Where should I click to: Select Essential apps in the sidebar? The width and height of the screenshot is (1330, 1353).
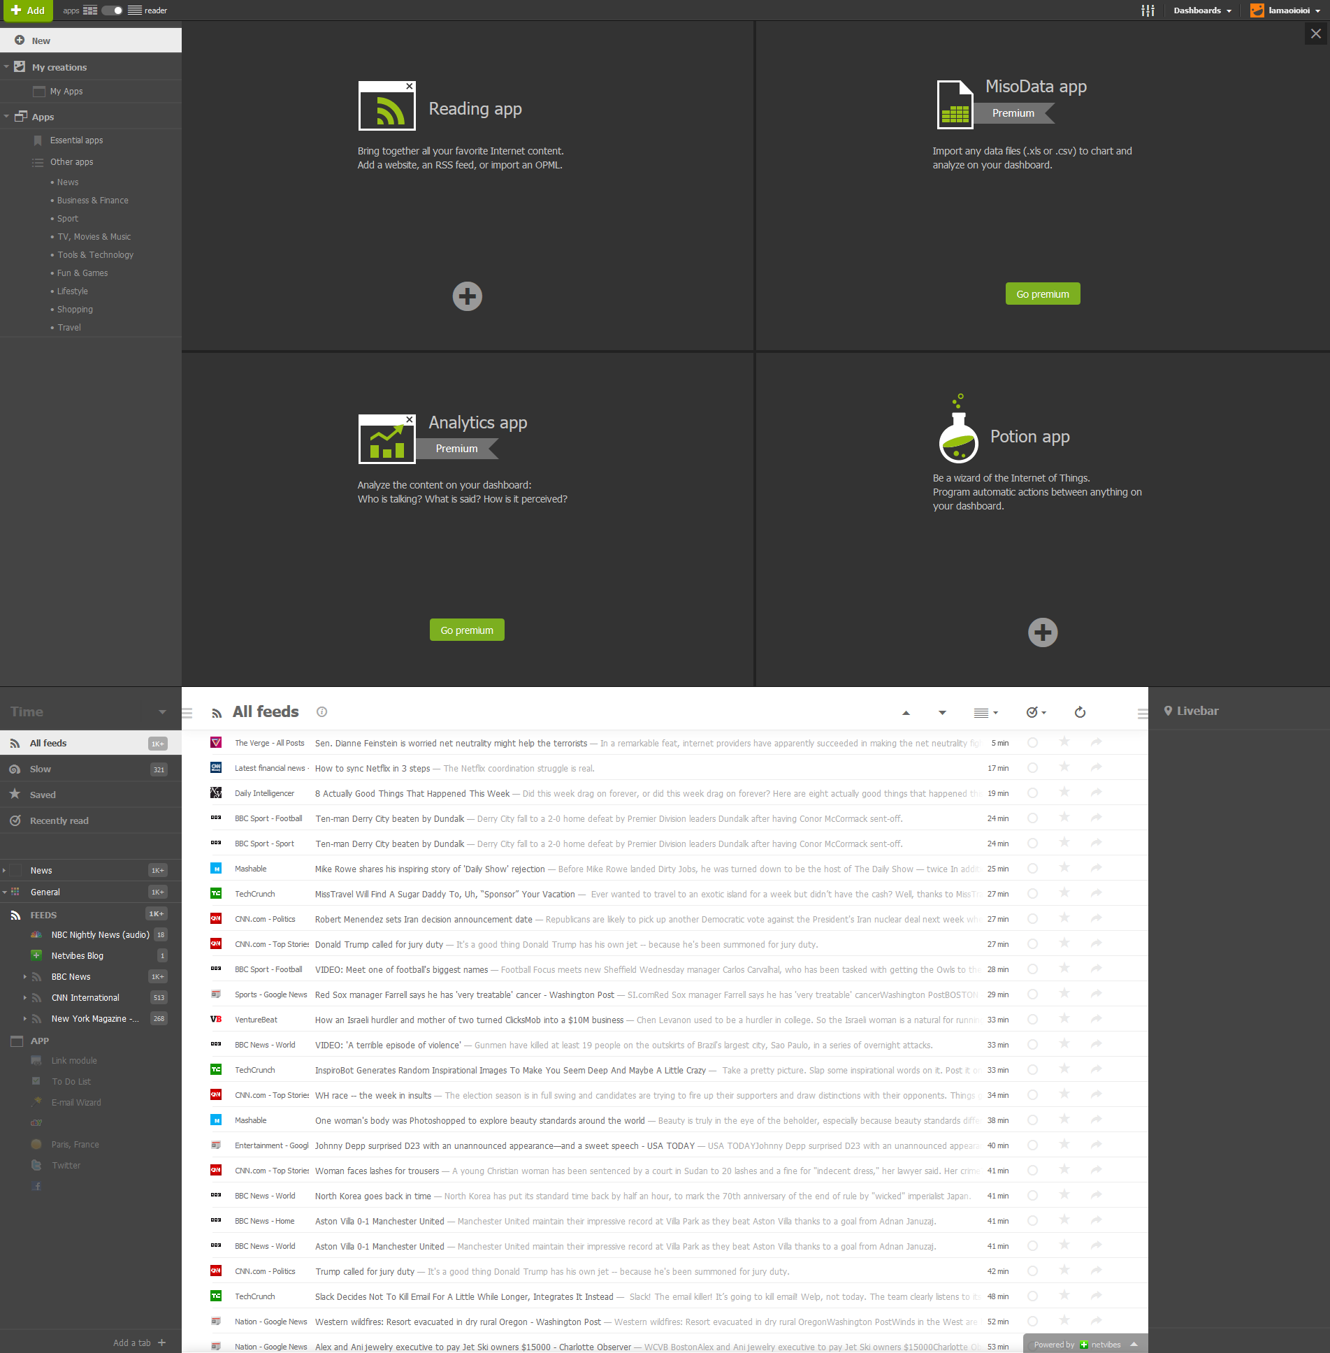(76, 140)
